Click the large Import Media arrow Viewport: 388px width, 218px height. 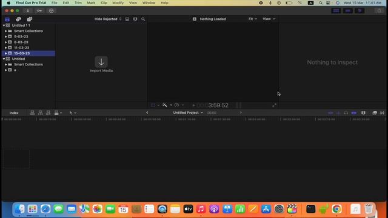pyautogui.click(x=101, y=62)
